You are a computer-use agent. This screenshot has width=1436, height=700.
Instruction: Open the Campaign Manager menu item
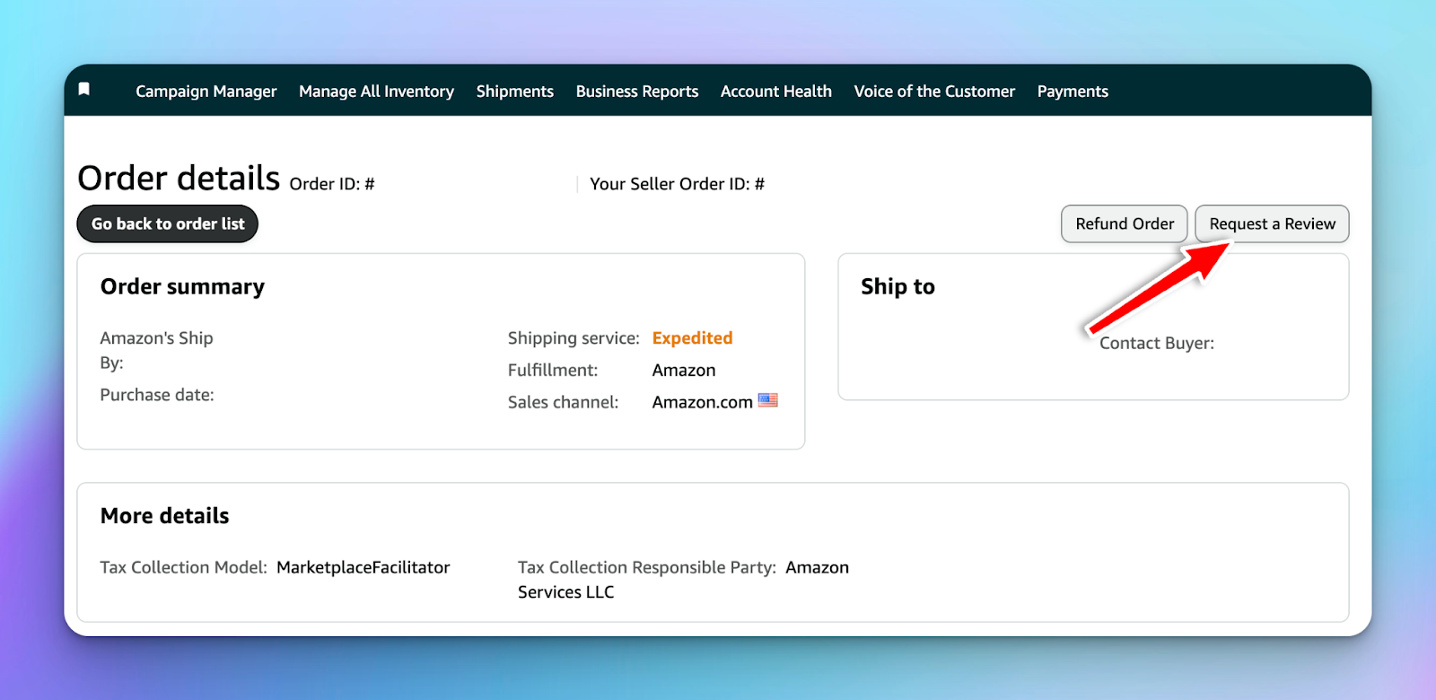[206, 92]
